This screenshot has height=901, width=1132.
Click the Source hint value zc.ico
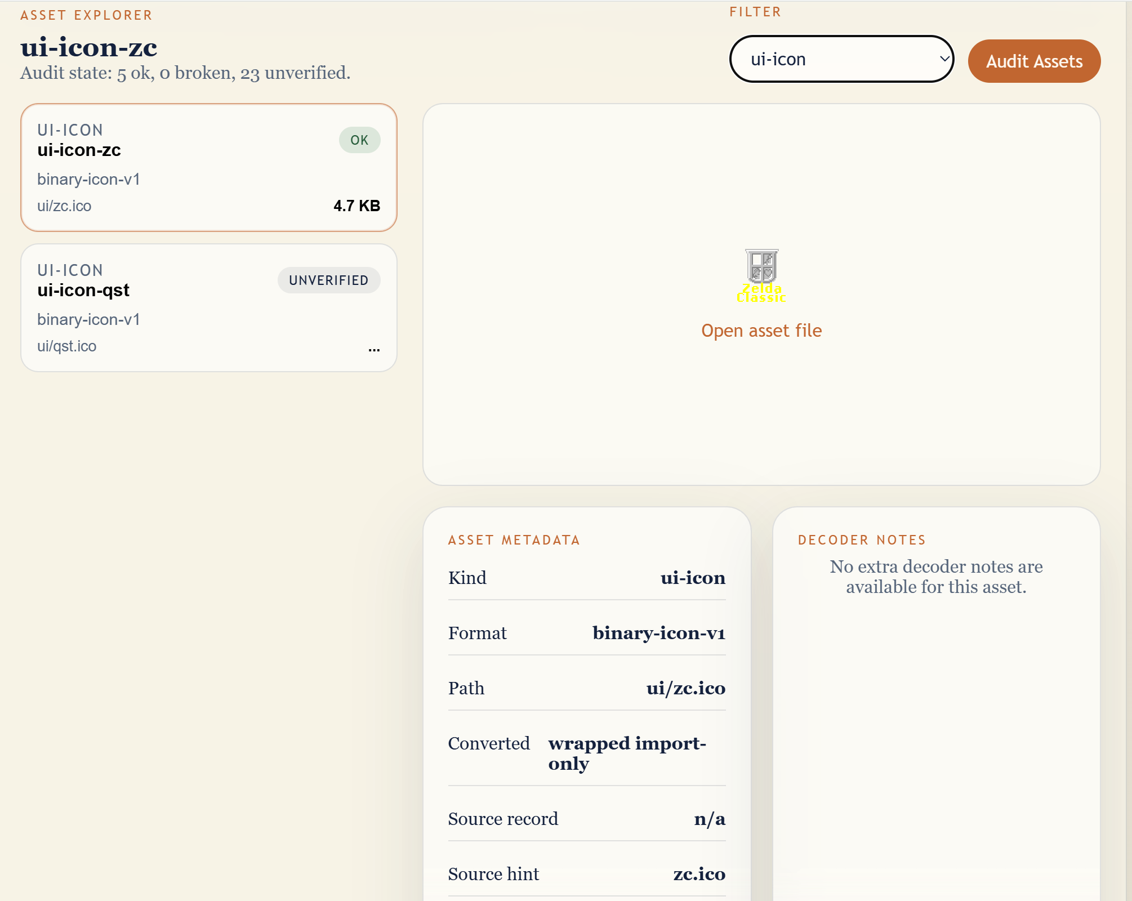(x=699, y=874)
